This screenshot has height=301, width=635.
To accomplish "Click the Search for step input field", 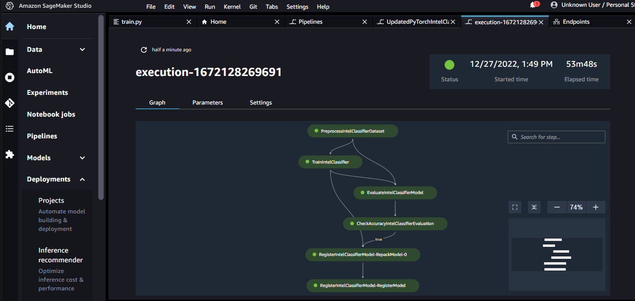I will [557, 137].
